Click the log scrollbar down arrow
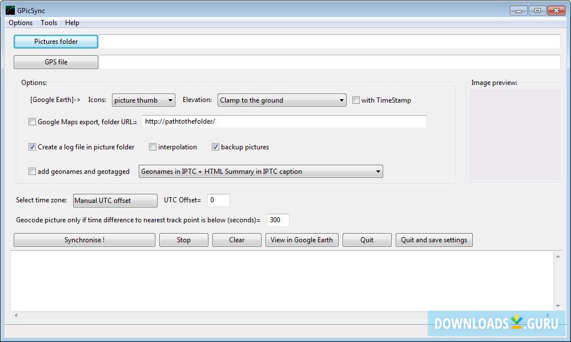This screenshot has height=342, width=571. tap(558, 306)
